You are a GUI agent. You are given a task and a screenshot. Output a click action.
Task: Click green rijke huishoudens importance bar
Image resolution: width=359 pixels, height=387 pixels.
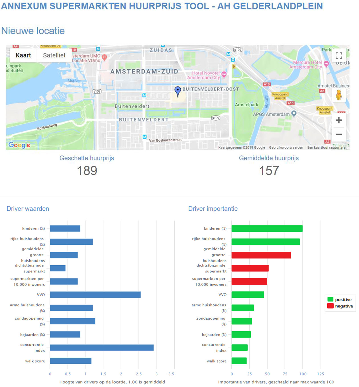coord(266,242)
